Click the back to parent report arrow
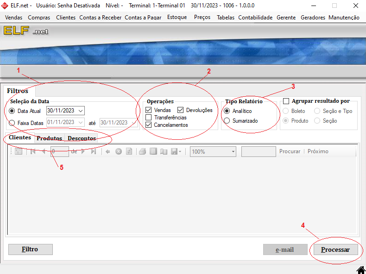This screenshot has width=366, height=274. 107,152
